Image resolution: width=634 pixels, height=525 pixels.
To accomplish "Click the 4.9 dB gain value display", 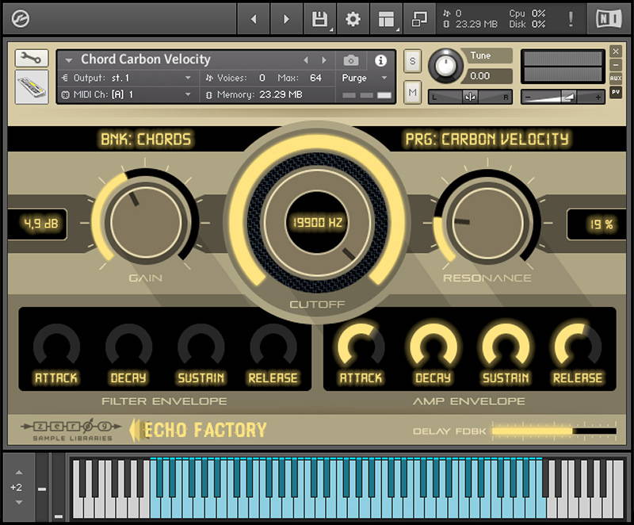I will click(41, 224).
